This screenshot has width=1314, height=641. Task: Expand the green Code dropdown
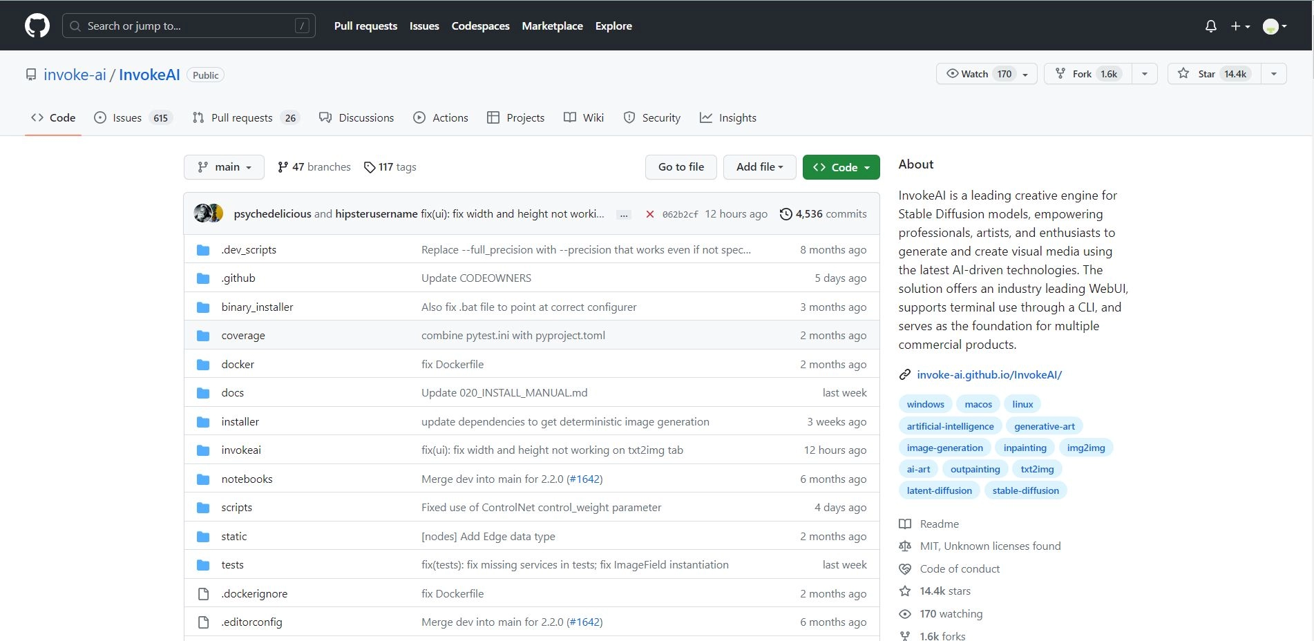(x=841, y=167)
